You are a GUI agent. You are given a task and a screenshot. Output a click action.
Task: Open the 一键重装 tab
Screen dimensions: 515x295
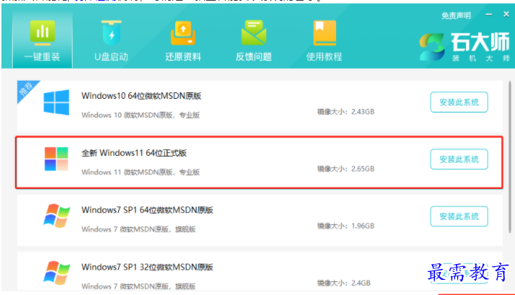click(x=43, y=40)
